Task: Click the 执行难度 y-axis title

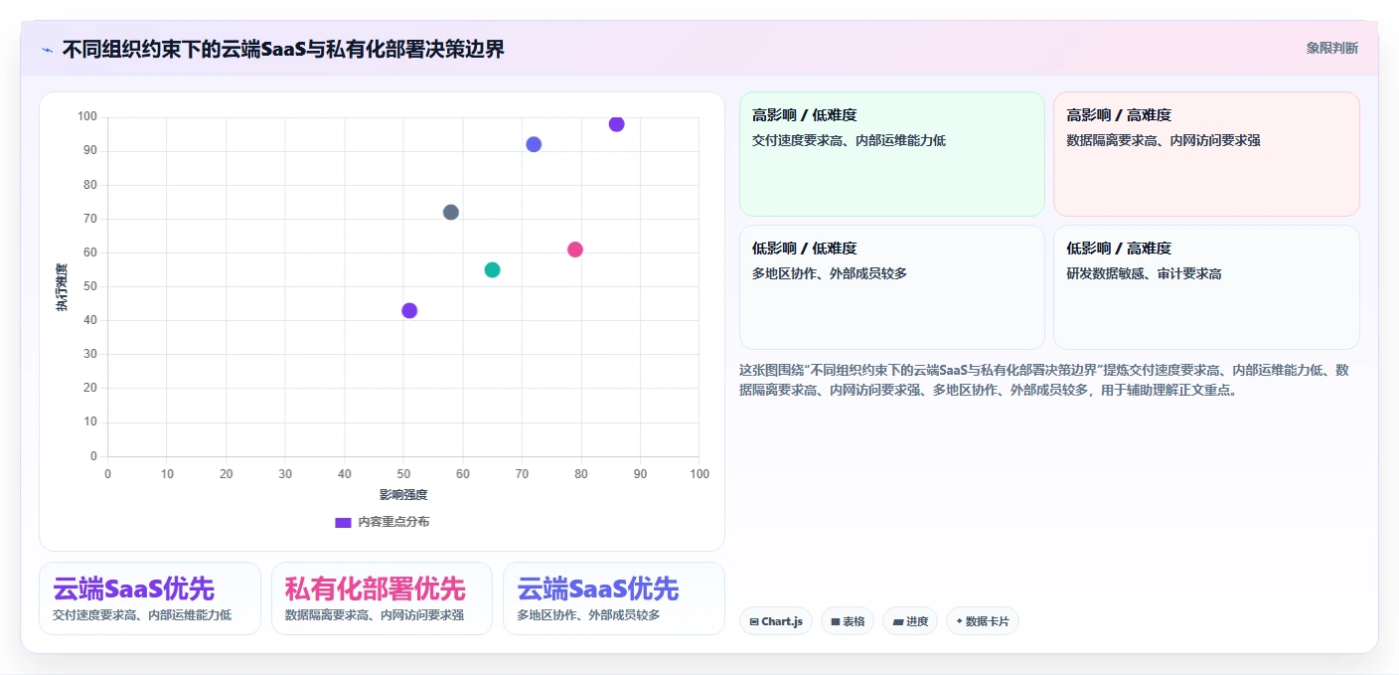Action: [x=62, y=287]
